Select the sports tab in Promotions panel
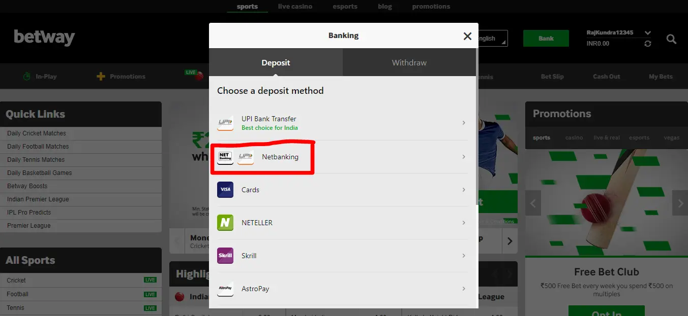 542,137
